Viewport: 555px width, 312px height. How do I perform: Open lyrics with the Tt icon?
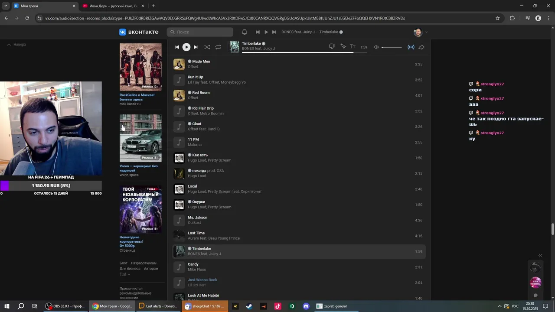(x=353, y=46)
